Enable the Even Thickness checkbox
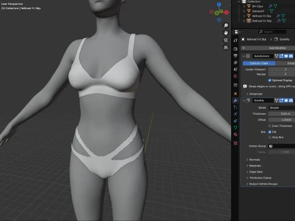 (270, 126)
